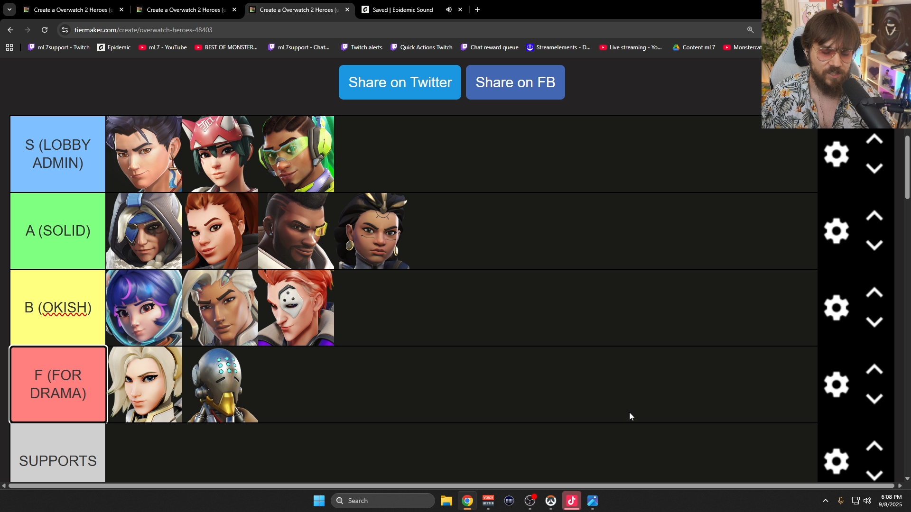
Task: Open Google Chrome taskbar icon
Action: (467, 501)
